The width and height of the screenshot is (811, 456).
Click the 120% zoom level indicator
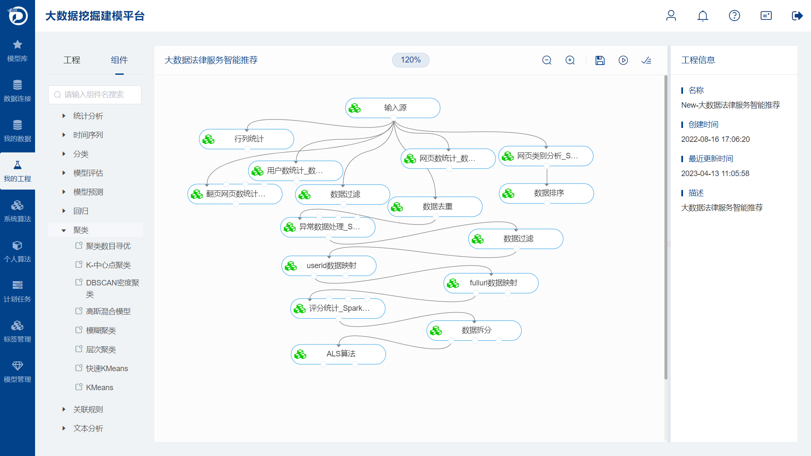pyautogui.click(x=411, y=60)
